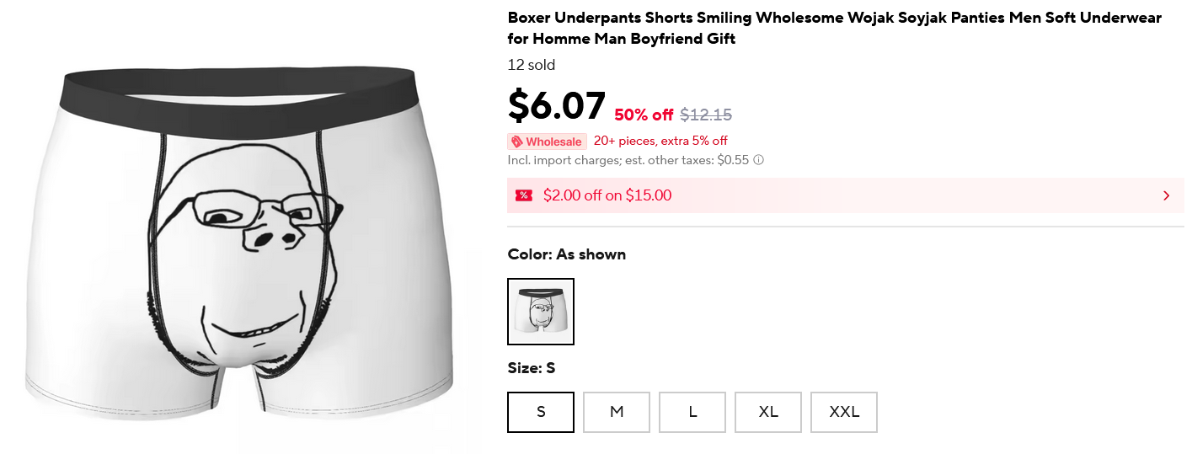The height and width of the screenshot is (454, 1192).
Task: Choose size M
Action: point(617,412)
